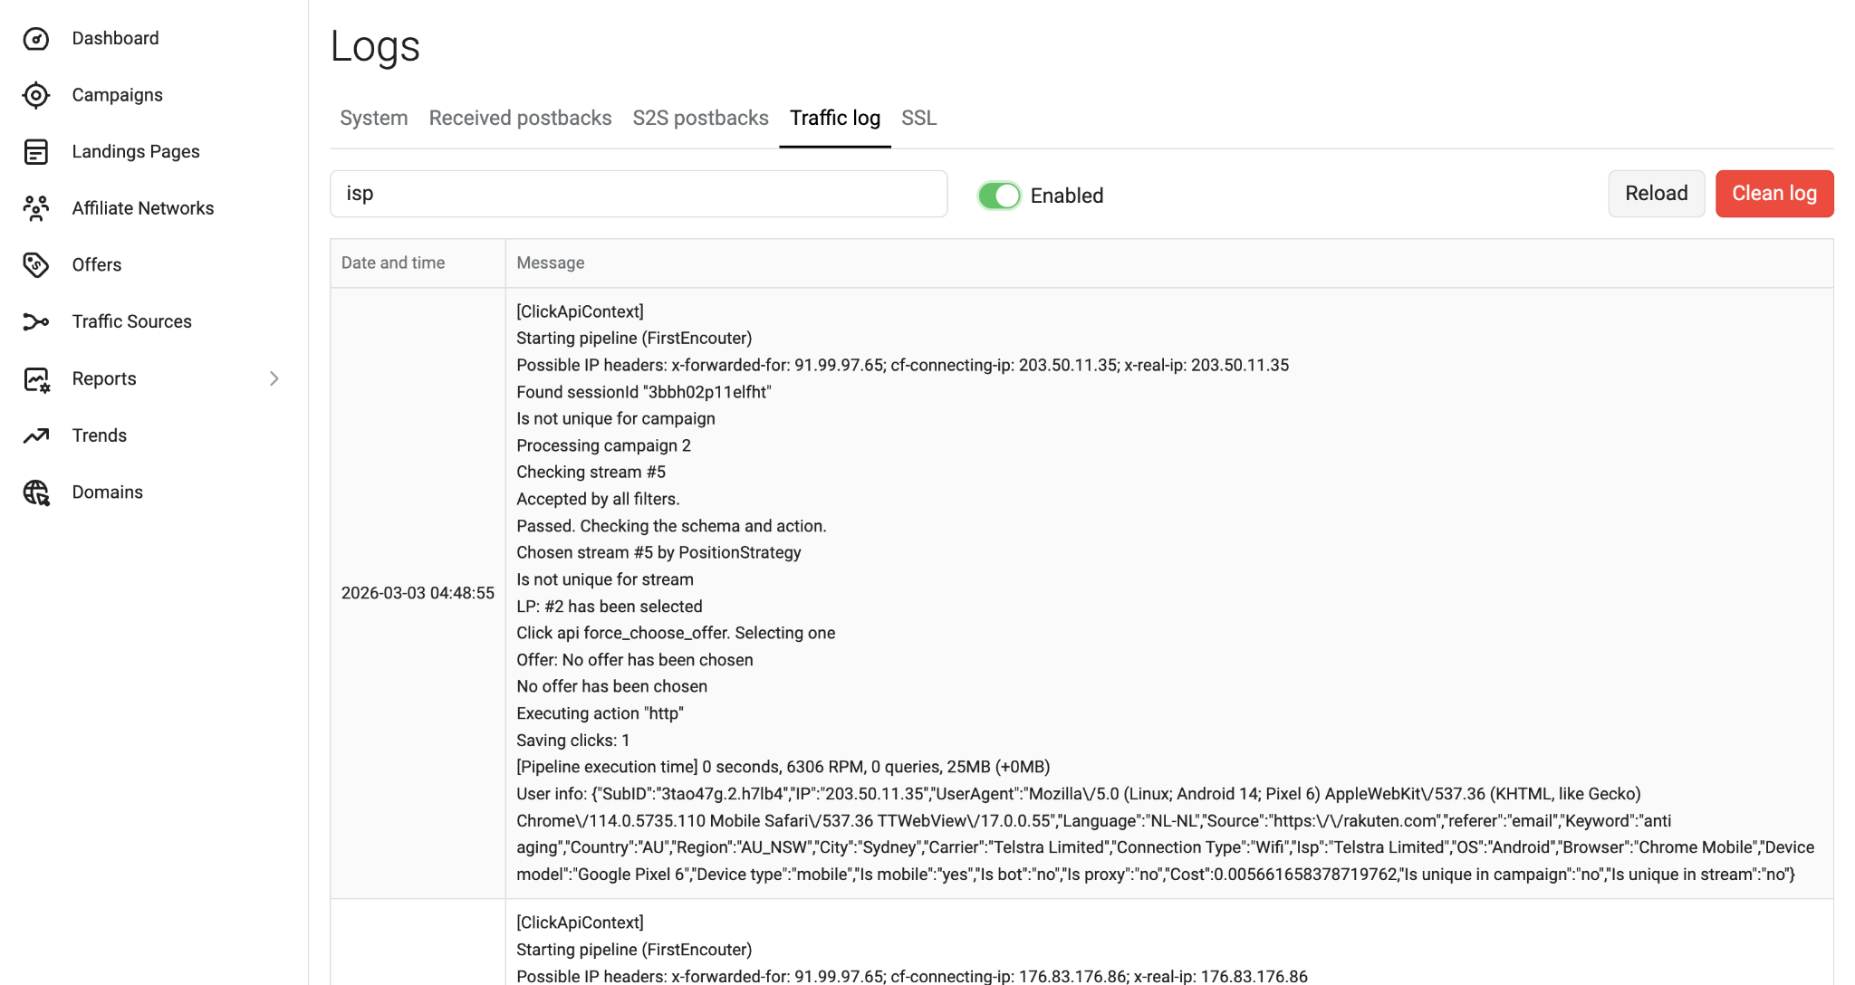The width and height of the screenshot is (1855, 985).
Task: Disable the Enabled traffic log toggle
Action: 999,196
